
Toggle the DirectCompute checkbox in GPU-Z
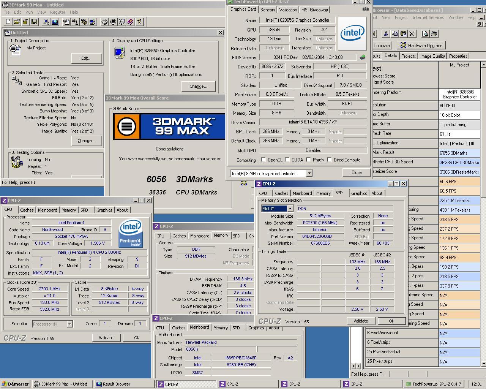[x=329, y=160]
